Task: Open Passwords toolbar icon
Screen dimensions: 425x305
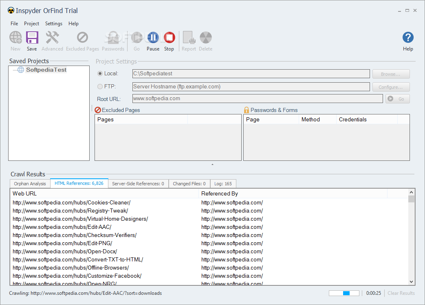Action: (113, 37)
